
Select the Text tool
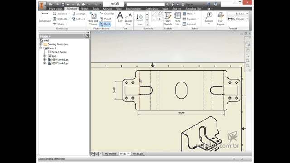click(x=120, y=17)
